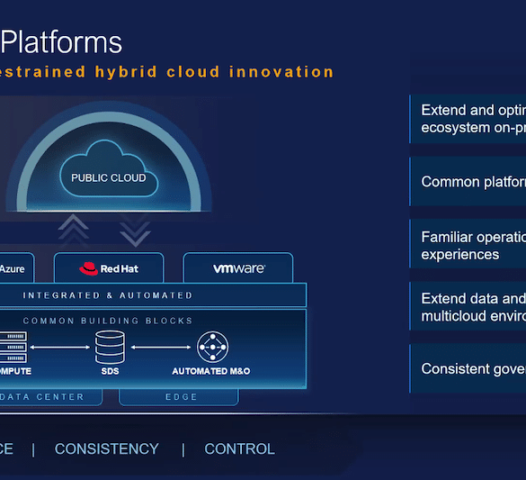Click the Automated M&O circular network icon
The image size is (526, 480).
click(213, 347)
